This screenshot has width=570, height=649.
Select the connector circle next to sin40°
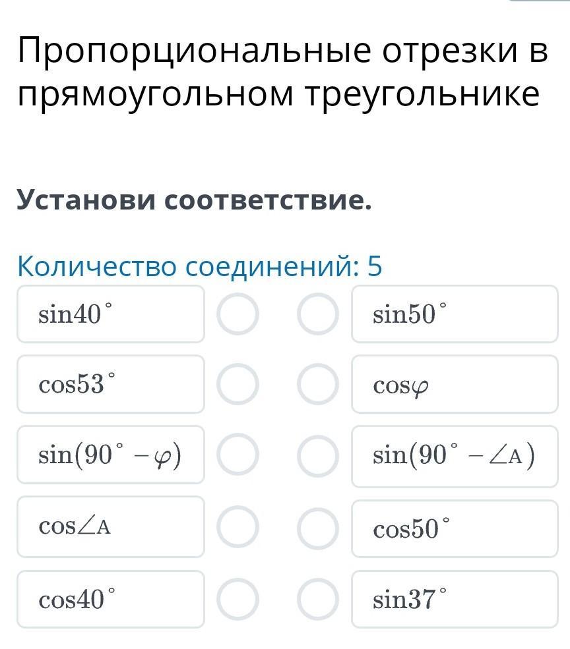click(x=237, y=315)
